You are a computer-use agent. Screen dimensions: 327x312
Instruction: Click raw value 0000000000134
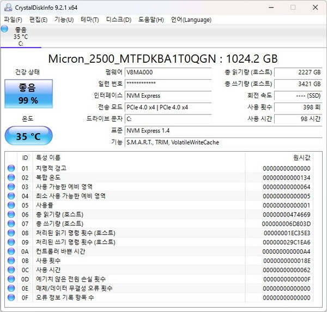[287, 178]
